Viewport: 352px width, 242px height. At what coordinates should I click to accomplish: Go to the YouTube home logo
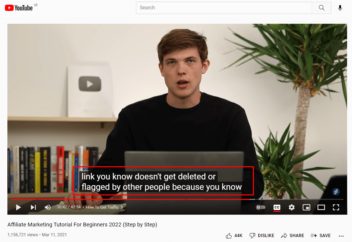click(19, 8)
